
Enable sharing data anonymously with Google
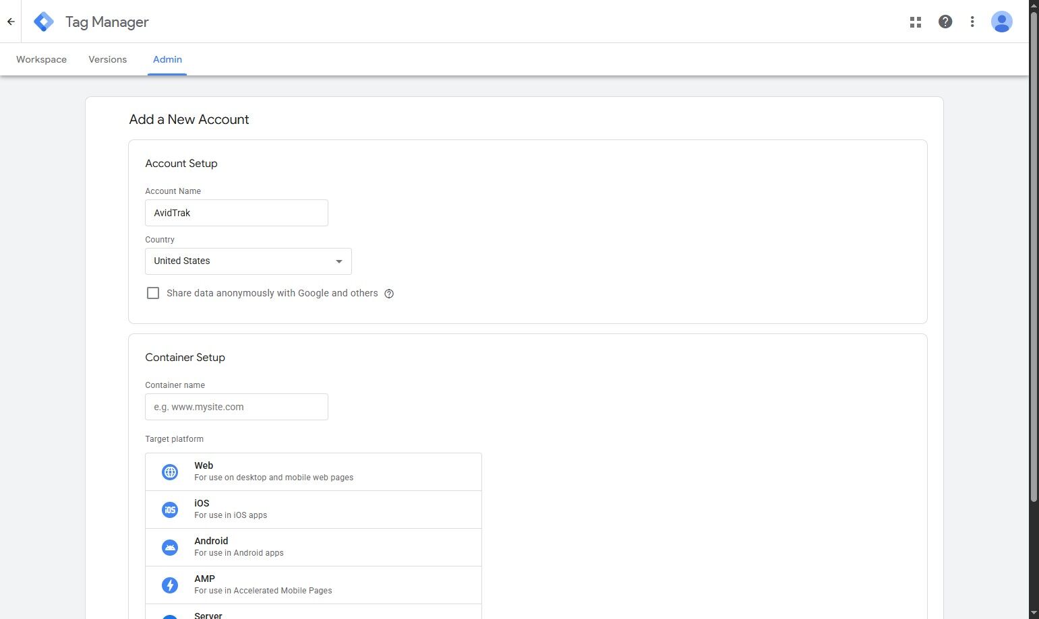tap(153, 293)
